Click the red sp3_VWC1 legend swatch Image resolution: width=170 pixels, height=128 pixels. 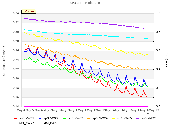(x=16, y=118)
